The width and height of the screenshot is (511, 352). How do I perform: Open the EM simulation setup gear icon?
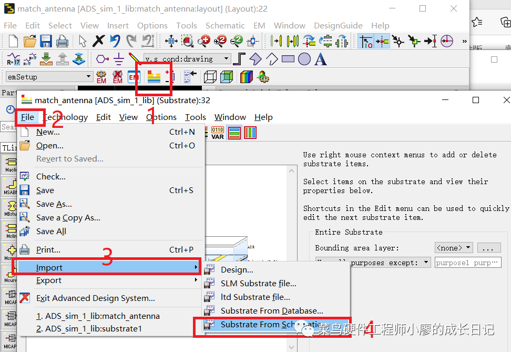(101, 77)
